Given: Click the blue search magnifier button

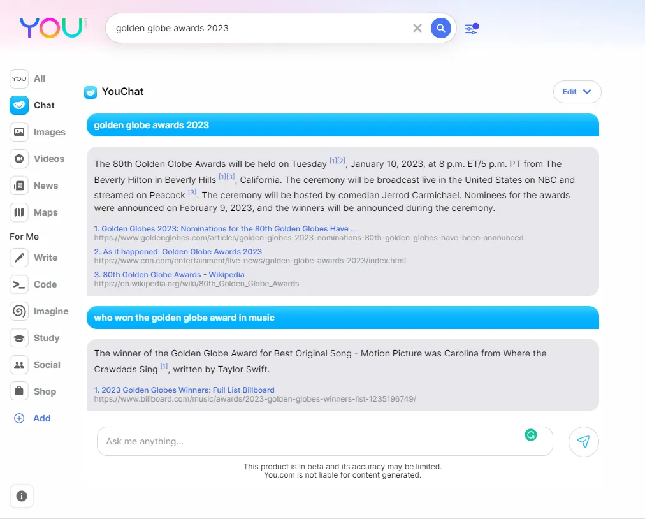Looking at the screenshot, I should click(x=440, y=28).
